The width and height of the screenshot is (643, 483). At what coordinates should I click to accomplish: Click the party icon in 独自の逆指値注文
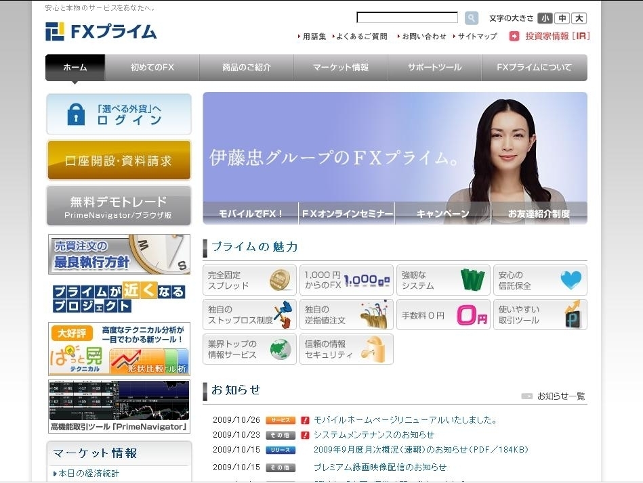(374, 314)
